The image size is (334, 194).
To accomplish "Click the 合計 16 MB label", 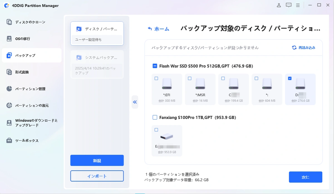I will coord(200,101).
